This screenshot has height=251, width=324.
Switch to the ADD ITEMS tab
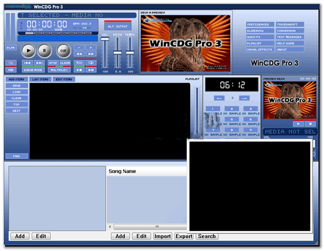17,79
